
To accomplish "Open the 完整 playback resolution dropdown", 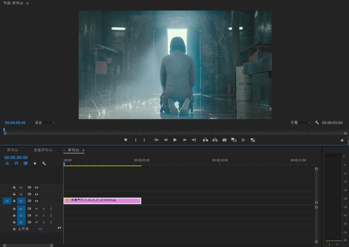I will 300,123.
